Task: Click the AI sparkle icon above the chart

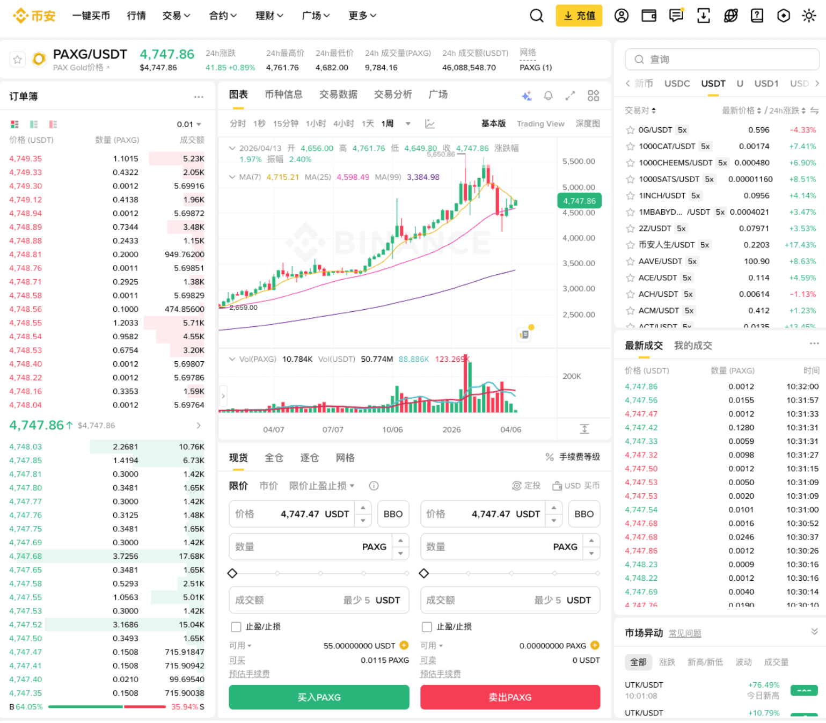Action: (527, 95)
